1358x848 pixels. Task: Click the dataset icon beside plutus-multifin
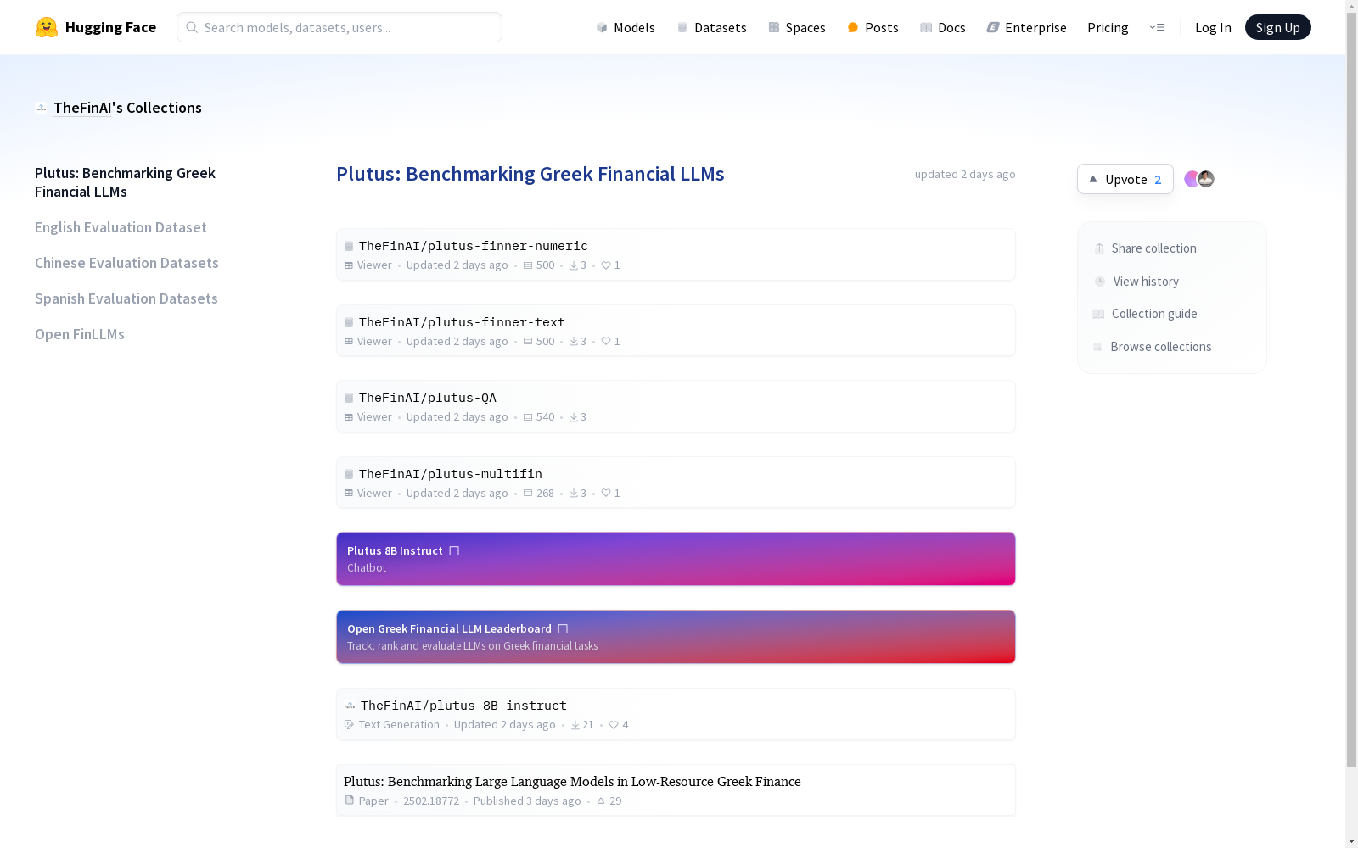coord(349,474)
